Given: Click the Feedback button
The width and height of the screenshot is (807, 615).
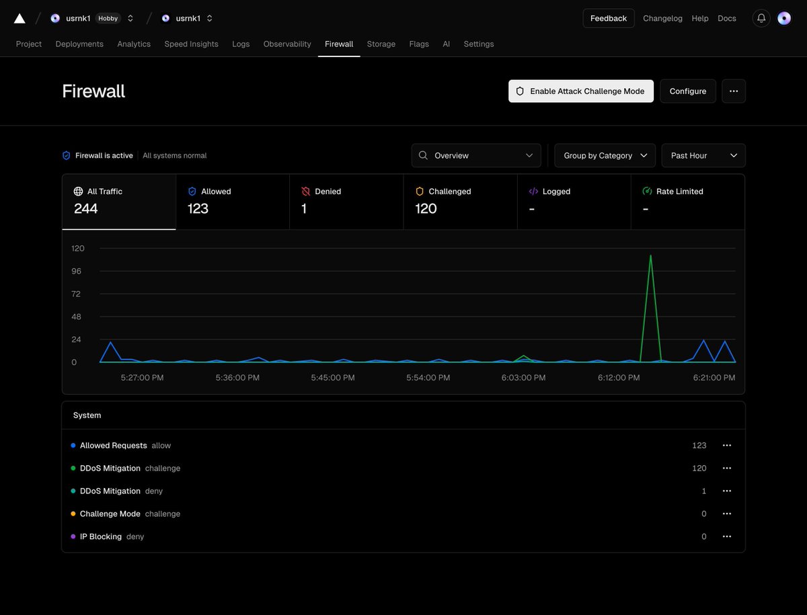Looking at the screenshot, I should [x=609, y=18].
